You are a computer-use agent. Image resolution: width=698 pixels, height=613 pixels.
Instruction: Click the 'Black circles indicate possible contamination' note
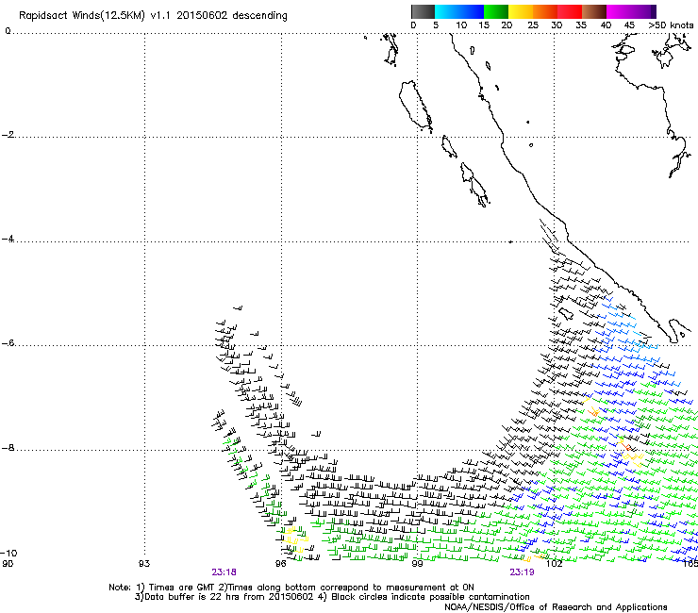430,597
